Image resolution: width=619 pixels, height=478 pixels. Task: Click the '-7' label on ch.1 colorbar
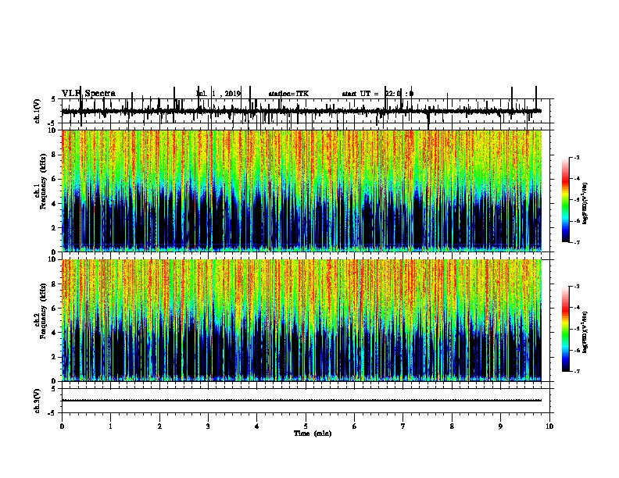pyautogui.click(x=576, y=242)
